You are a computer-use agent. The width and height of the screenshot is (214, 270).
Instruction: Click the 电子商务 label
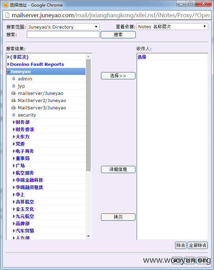(25, 151)
